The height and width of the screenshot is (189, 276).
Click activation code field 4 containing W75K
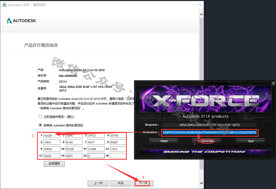(x=118, y=136)
